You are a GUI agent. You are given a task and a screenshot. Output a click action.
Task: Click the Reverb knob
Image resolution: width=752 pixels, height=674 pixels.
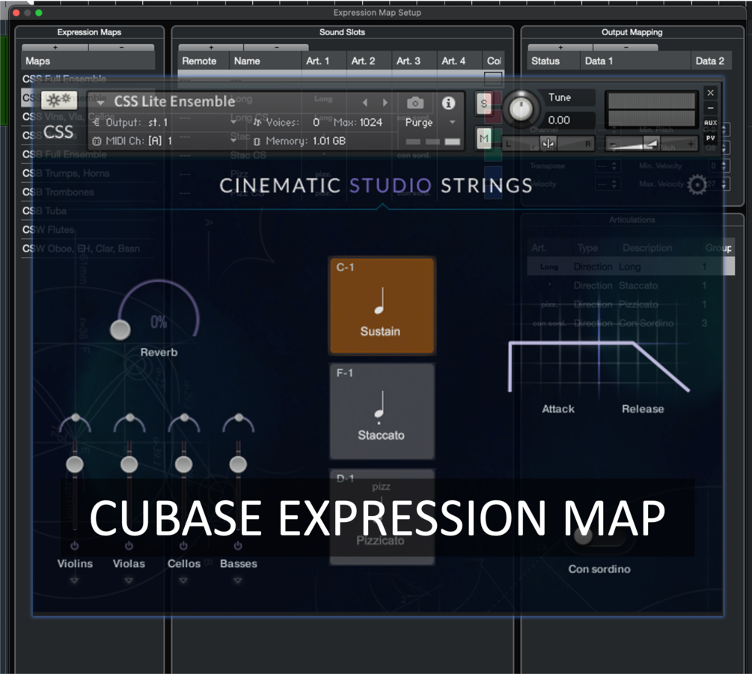[x=120, y=330]
